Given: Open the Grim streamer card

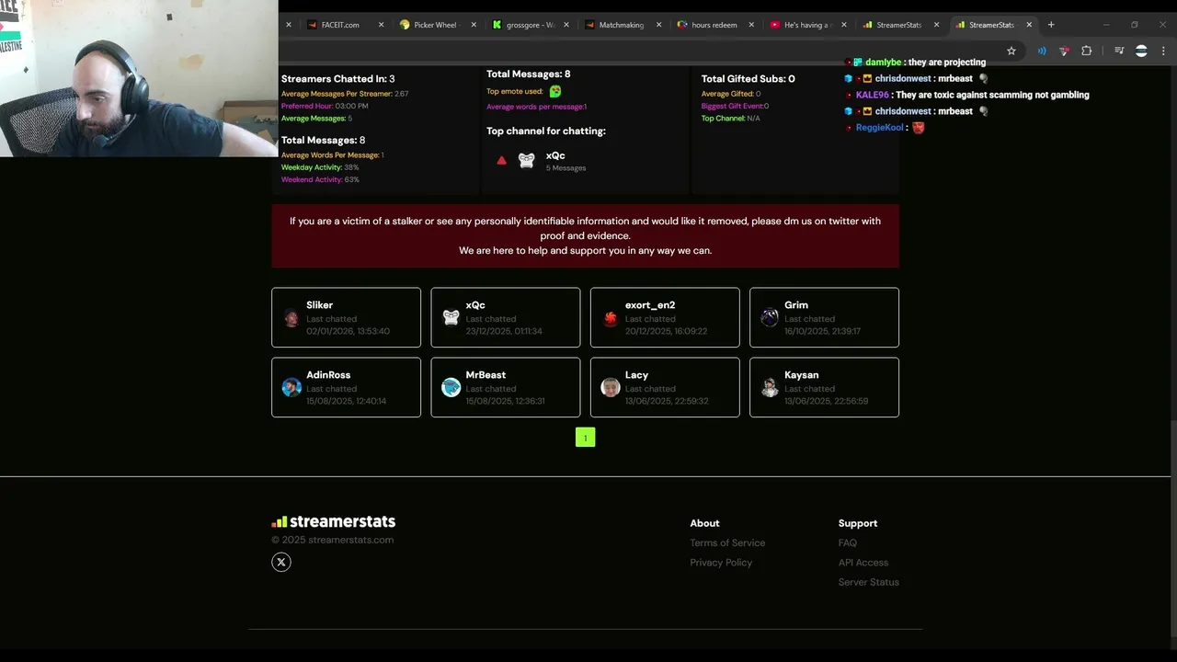Looking at the screenshot, I should point(824,317).
